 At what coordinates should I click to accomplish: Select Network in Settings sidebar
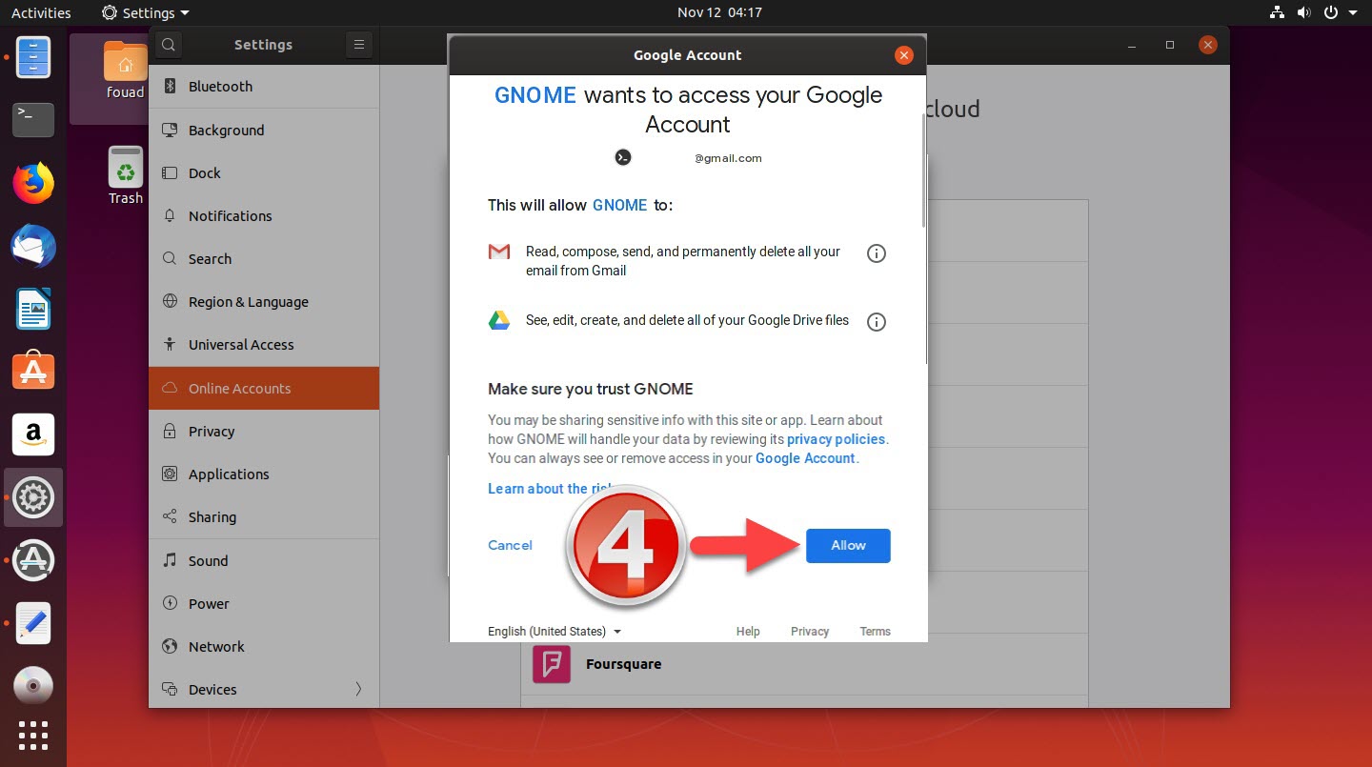[264, 646]
